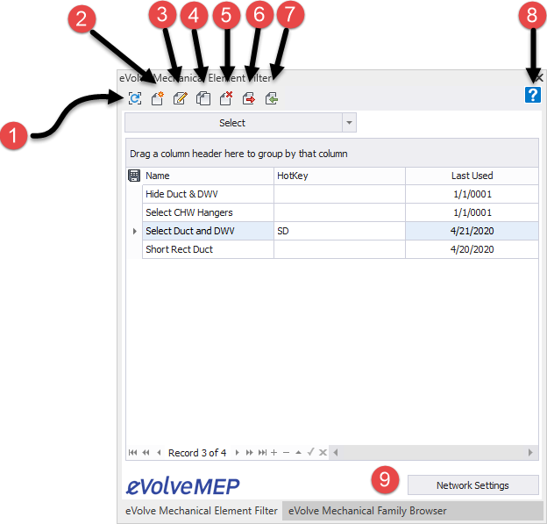
Task: Click the navigator end-edit checkmark
Action: (310, 452)
